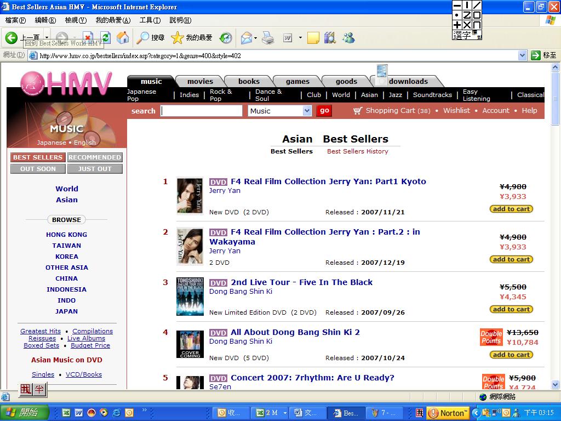This screenshot has height=421, width=561.
Task: Open the Jerry Yan Part1 Kyoto cover thumbnail
Action: (190, 196)
